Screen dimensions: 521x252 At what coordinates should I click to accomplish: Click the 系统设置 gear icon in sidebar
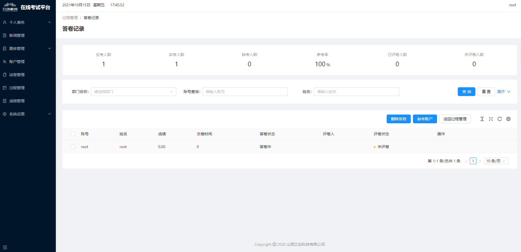[5, 114]
